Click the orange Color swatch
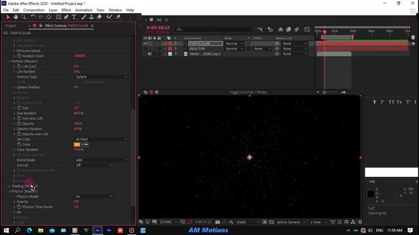Screen dimensions: 419x235 click(x=77, y=144)
